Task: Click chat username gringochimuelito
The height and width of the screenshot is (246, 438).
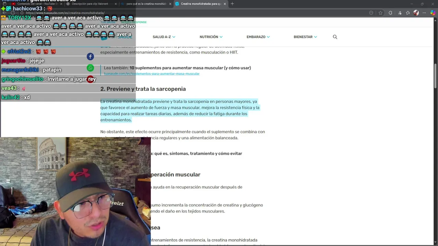Action: point(22,79)
